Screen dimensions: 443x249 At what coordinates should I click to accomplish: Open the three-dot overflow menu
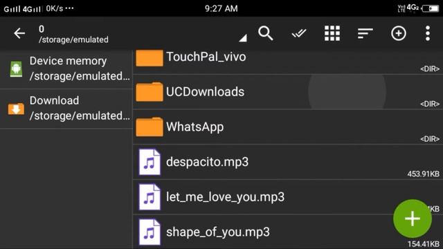pos(428,33)
